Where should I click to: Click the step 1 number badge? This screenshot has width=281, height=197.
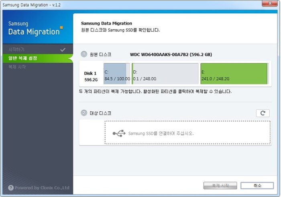pos(84,54)
